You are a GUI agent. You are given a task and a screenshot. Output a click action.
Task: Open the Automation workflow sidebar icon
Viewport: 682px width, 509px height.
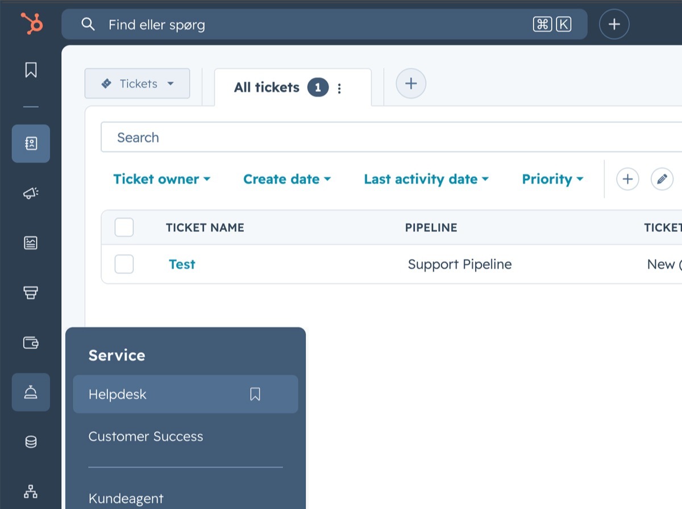(x=31, y=491)
